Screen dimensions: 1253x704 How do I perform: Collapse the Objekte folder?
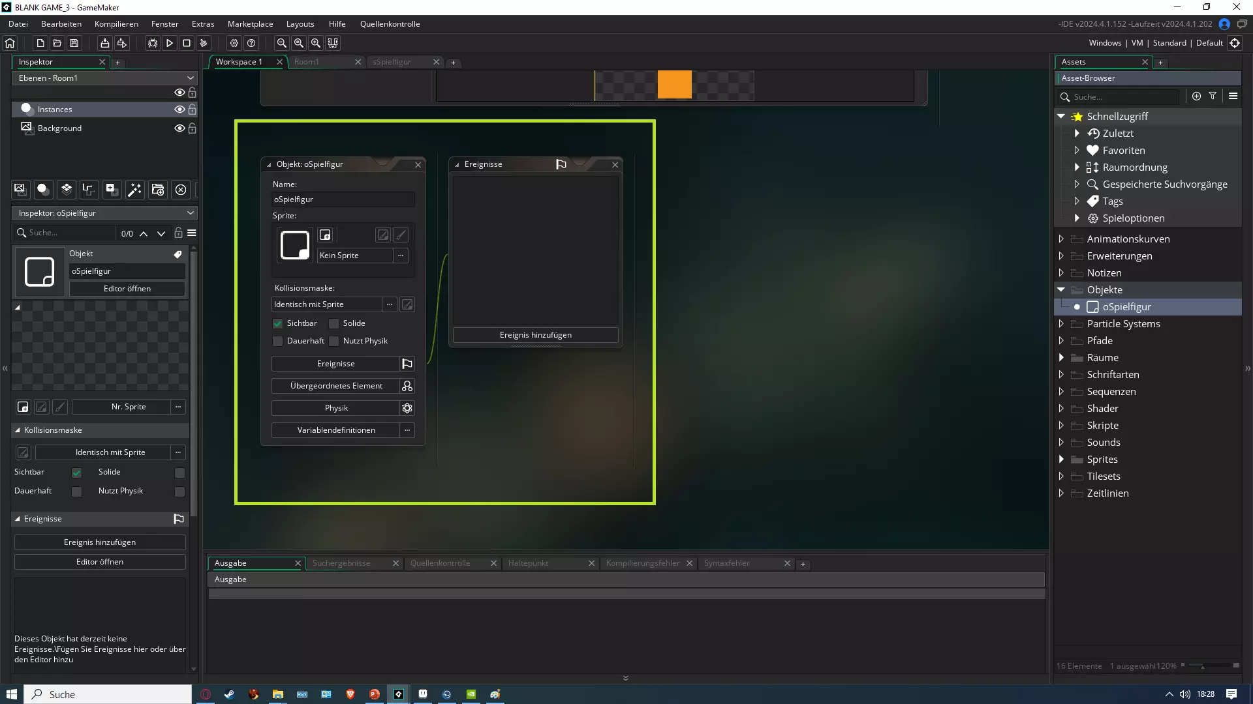click(x=1061, y=289)
